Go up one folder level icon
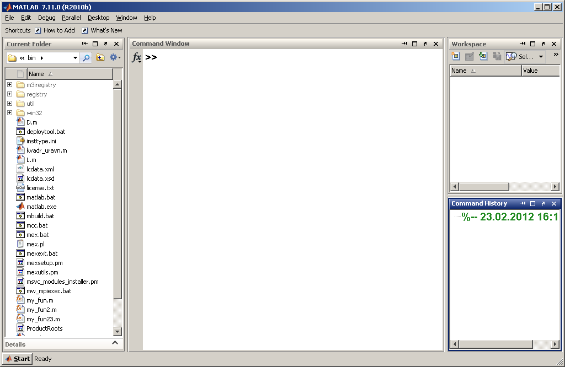This screenshot has width=565, height=367. click(100, 57)
